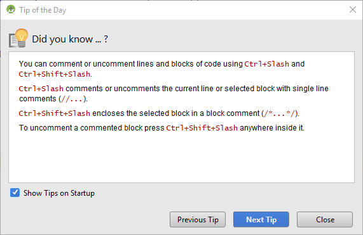Click the blank area below the tip text

181,157
